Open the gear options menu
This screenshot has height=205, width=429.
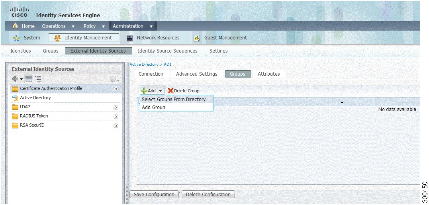pyautogui.click(x=114, y=80)
